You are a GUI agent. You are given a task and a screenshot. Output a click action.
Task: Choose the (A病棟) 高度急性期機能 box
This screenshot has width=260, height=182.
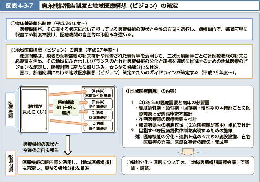98,94
